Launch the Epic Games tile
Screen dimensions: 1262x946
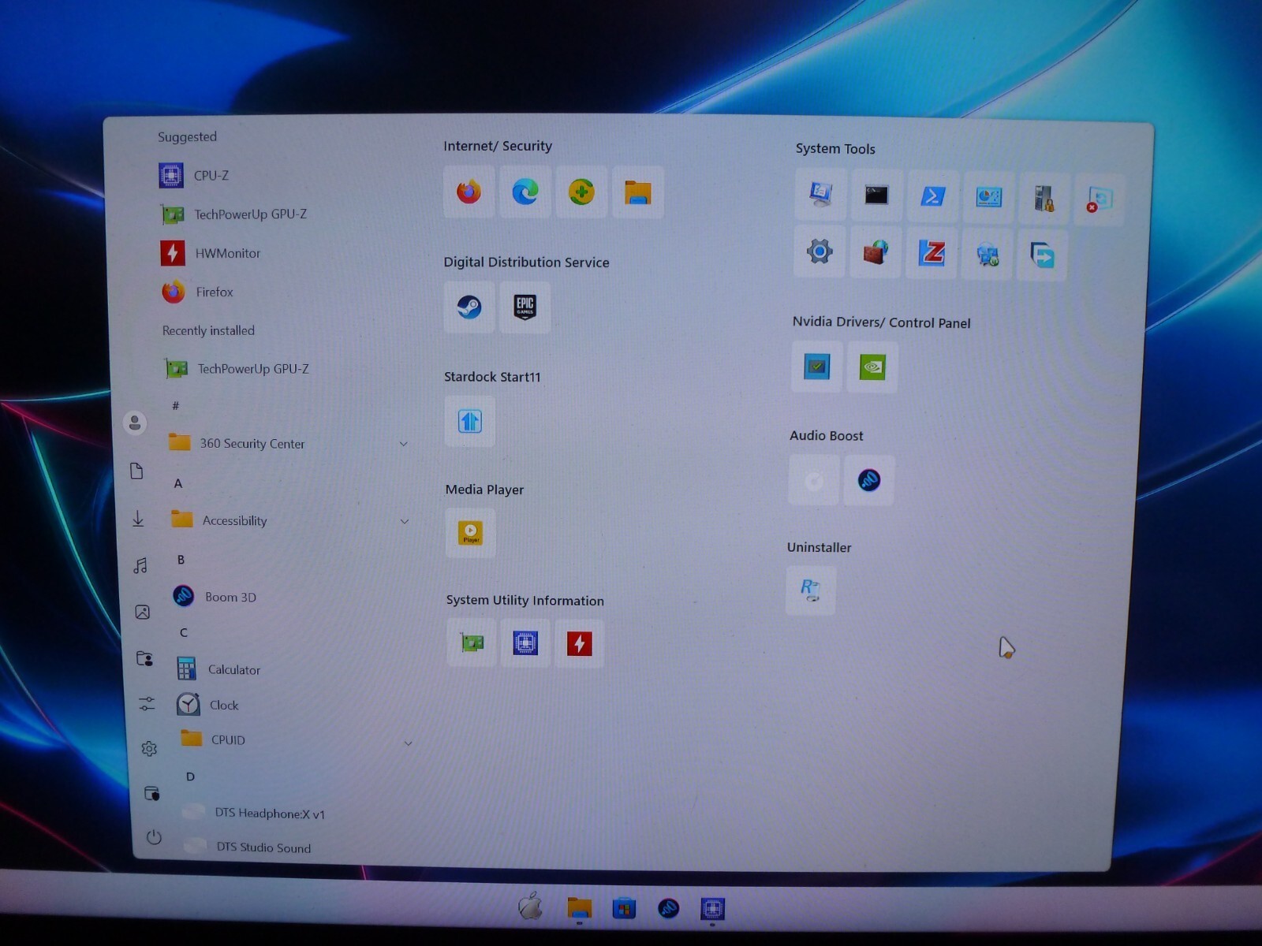[x=525, y=307]
